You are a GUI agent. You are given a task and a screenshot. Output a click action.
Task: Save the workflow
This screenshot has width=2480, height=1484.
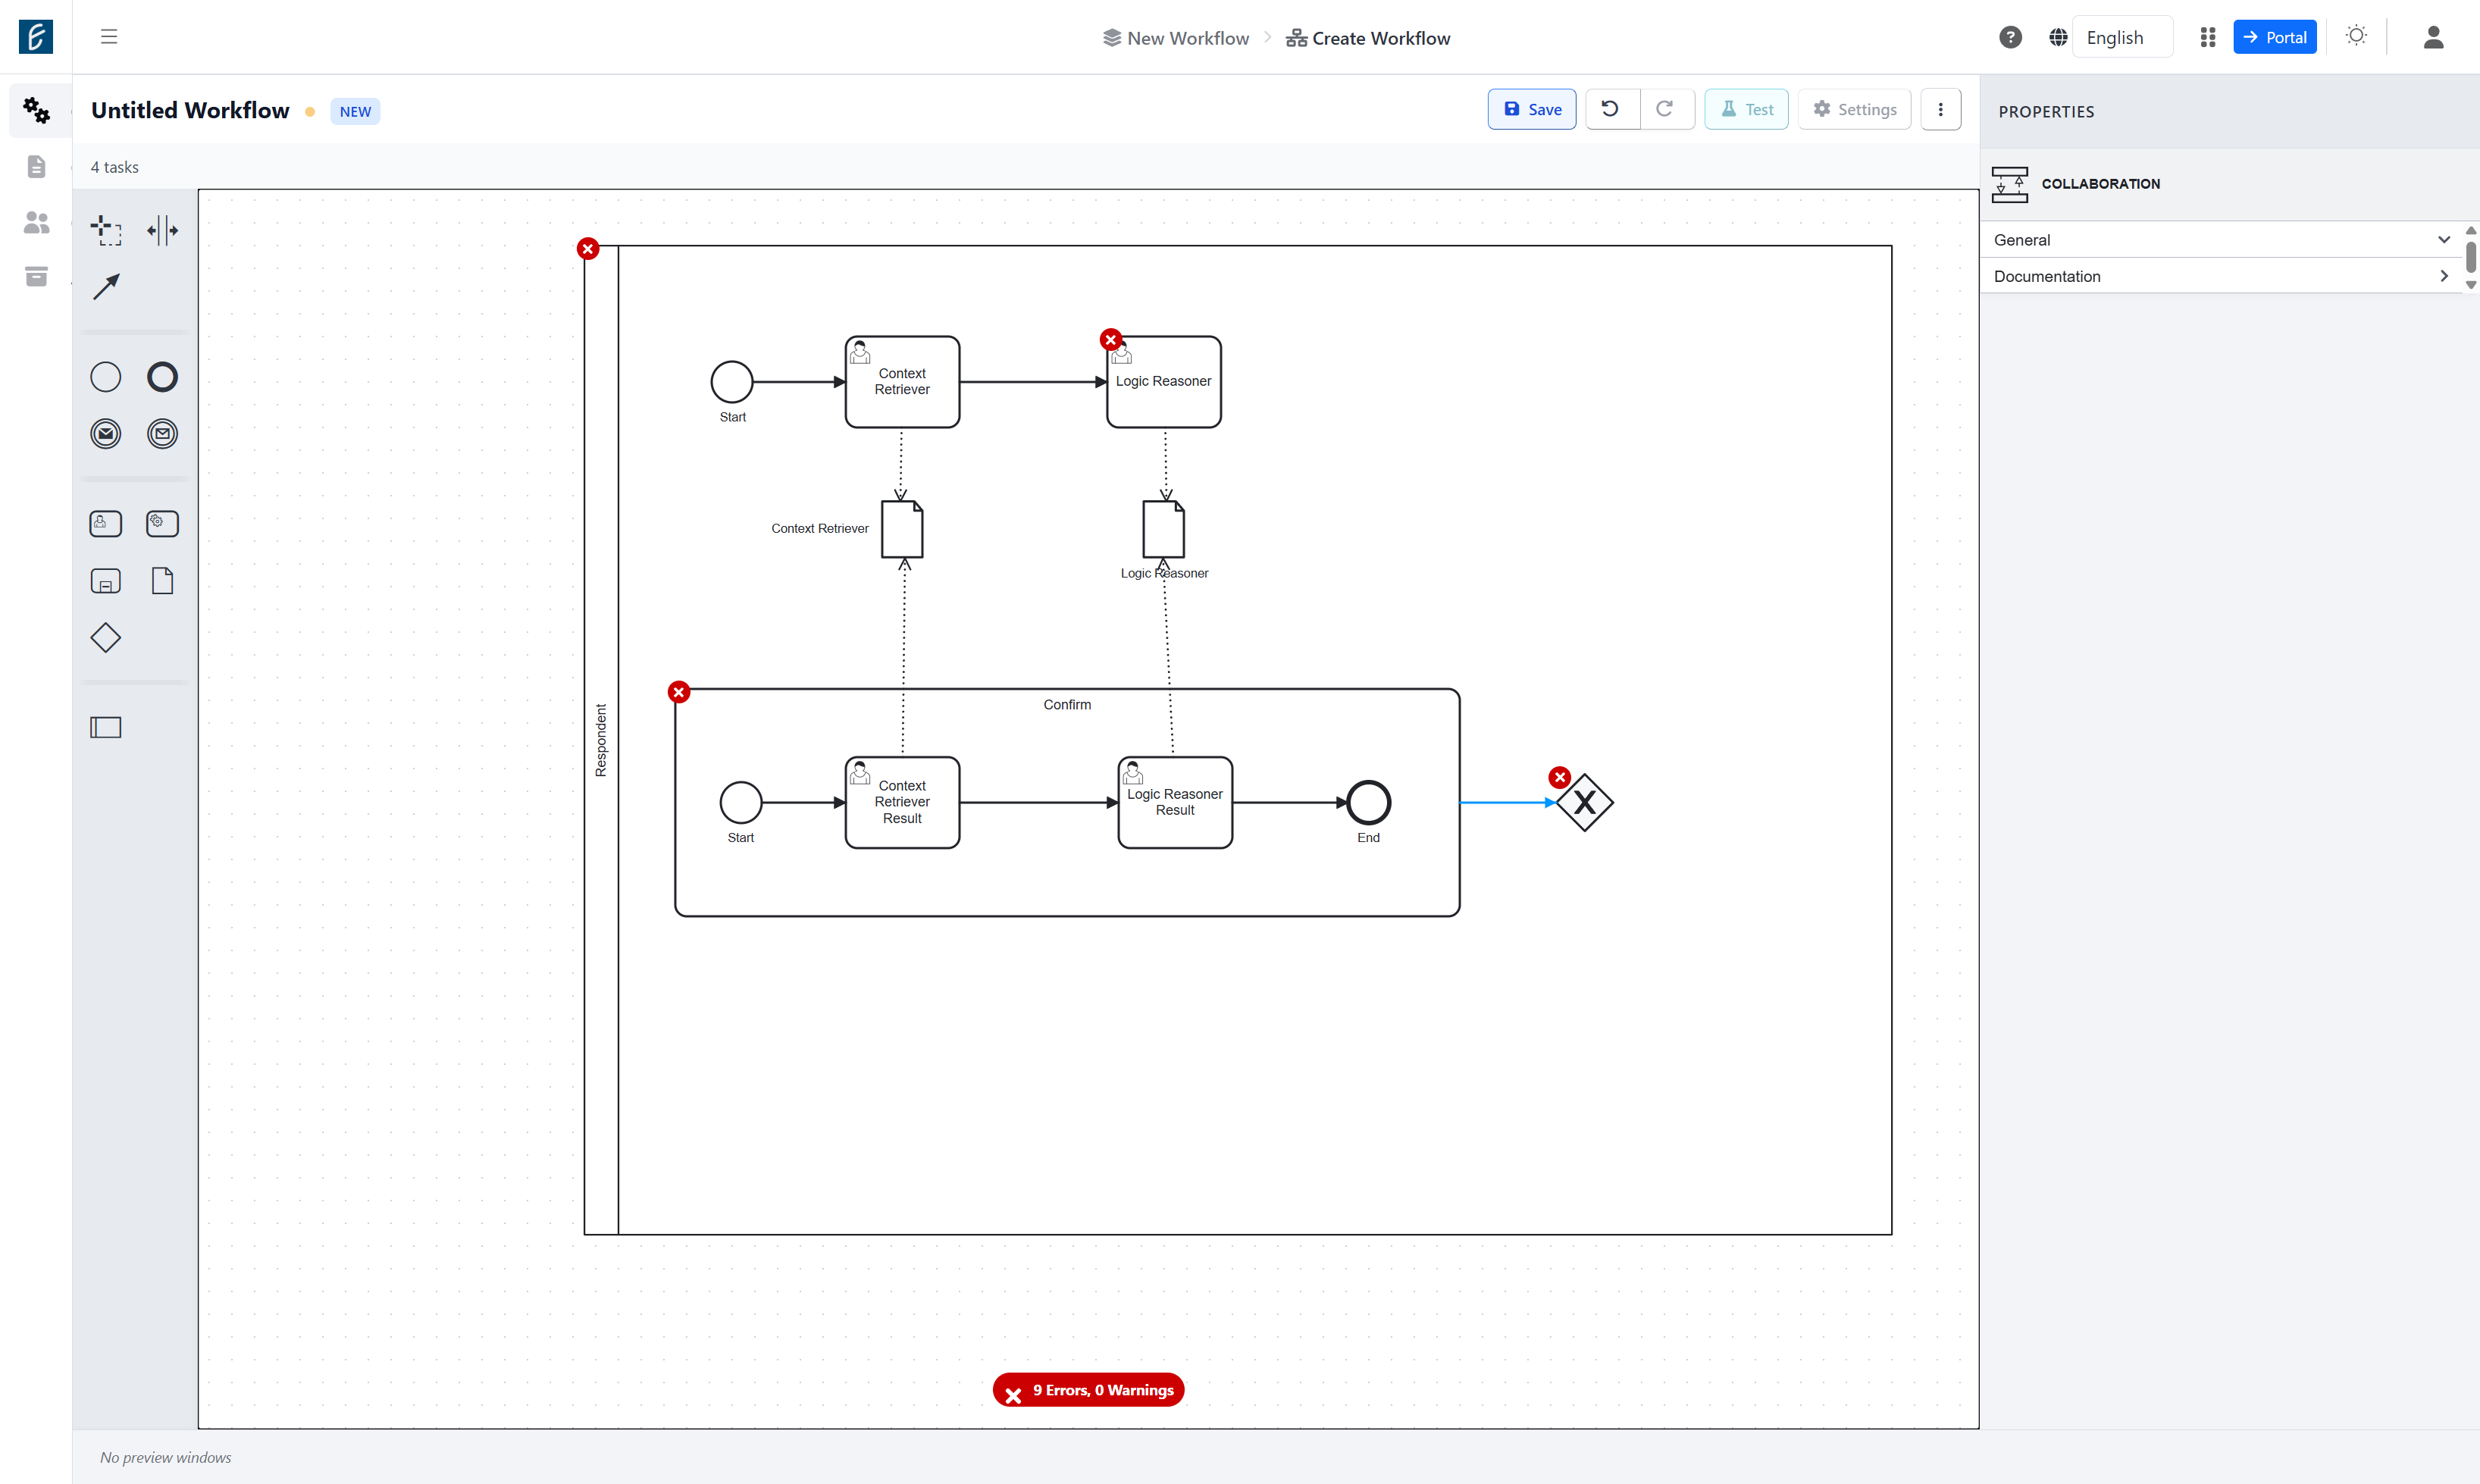[x=1532, y=110]
